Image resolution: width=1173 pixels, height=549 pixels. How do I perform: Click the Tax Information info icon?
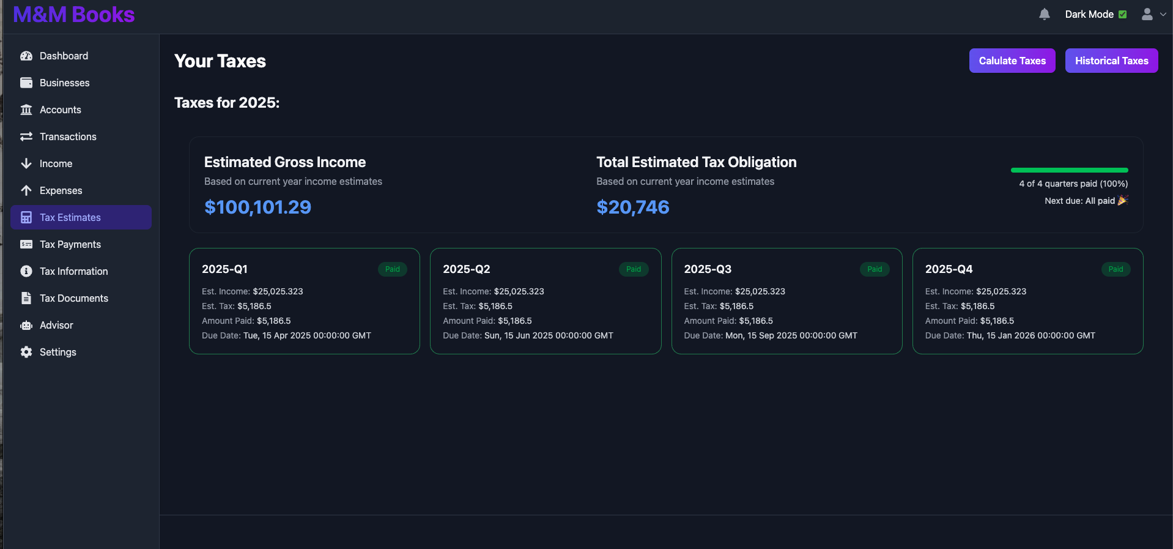click(x=26, y=271)
